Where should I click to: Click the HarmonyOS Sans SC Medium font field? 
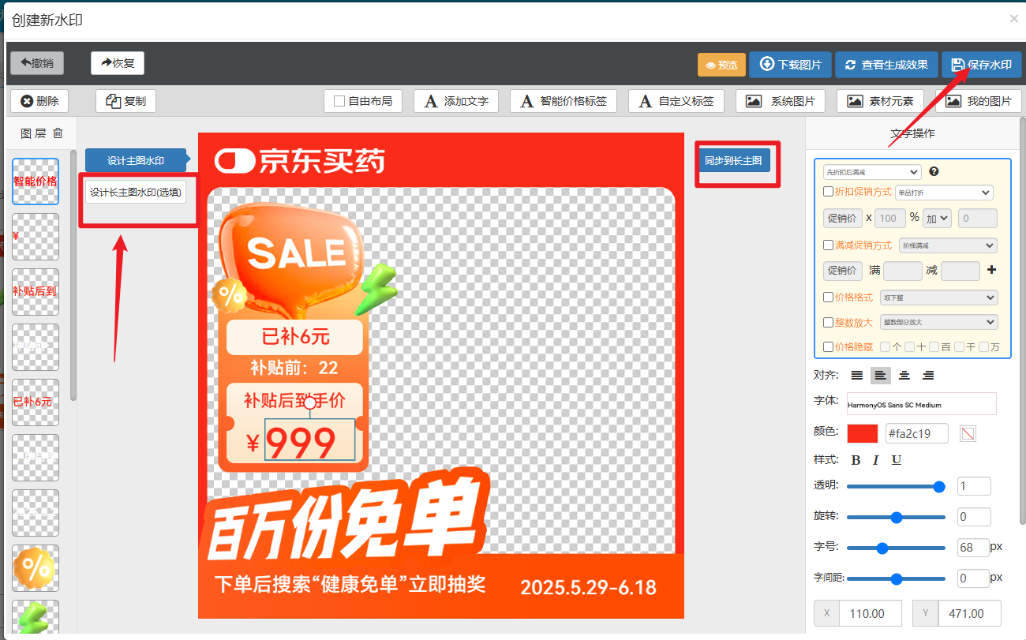922,404
